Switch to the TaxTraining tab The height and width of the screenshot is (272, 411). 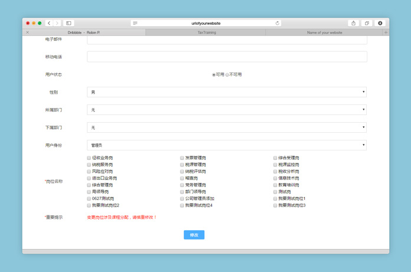(x=206, y=32)
